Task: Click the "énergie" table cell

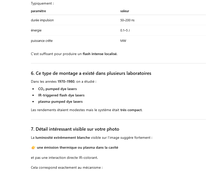Action: 36,30
